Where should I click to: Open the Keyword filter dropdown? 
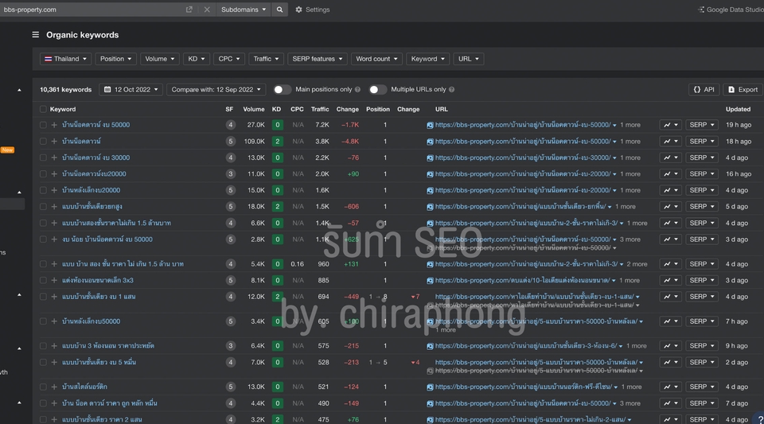tap(428, 59)
